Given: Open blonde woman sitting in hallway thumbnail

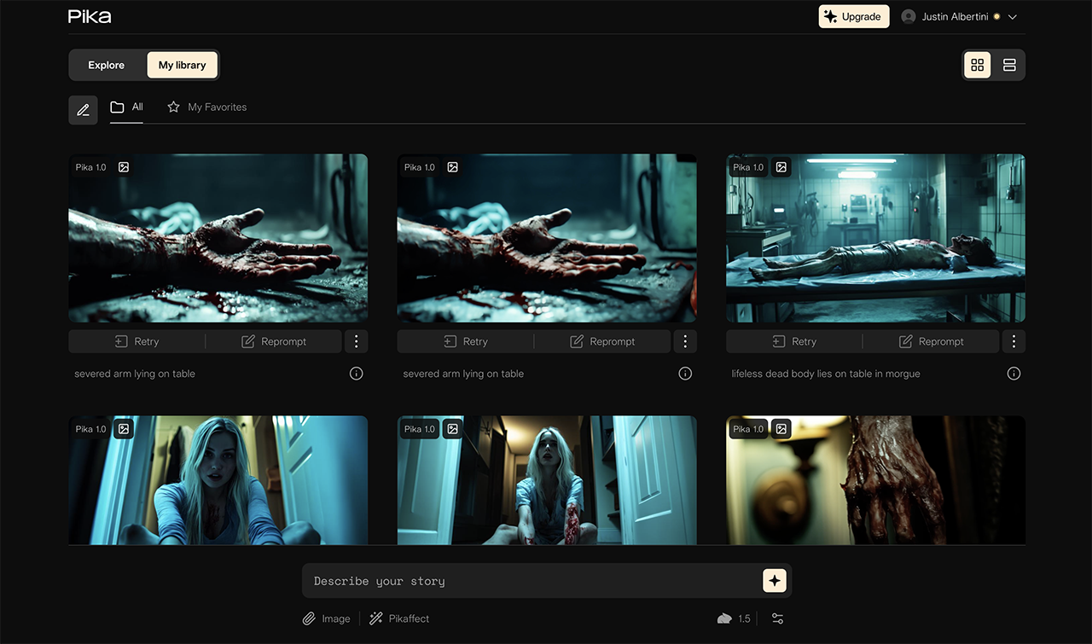Looking at the screenshot, I should pos(547,480).
